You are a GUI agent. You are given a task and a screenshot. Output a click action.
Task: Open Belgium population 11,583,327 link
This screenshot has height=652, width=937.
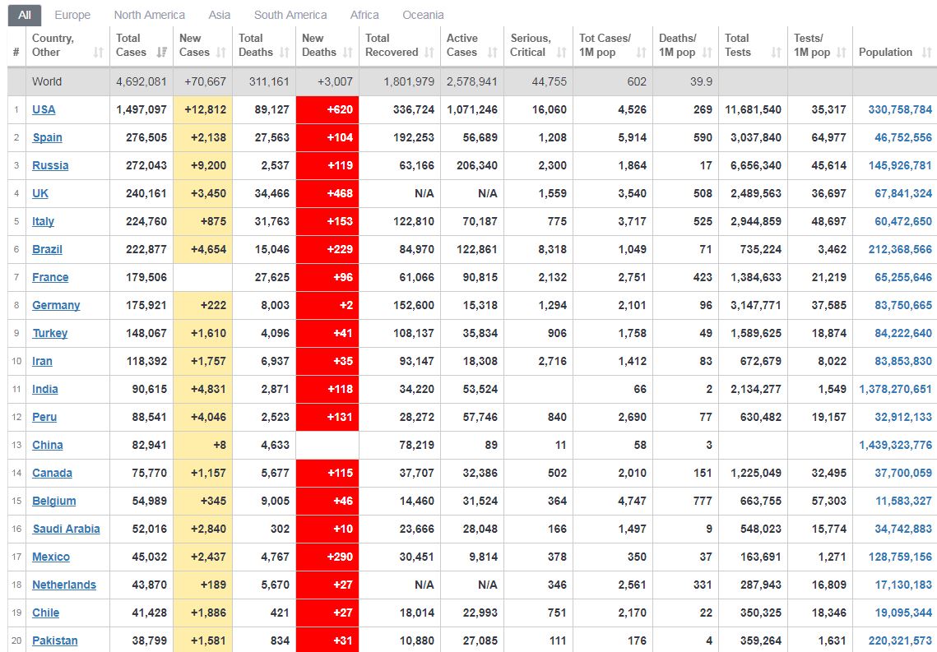coord(903,501)
